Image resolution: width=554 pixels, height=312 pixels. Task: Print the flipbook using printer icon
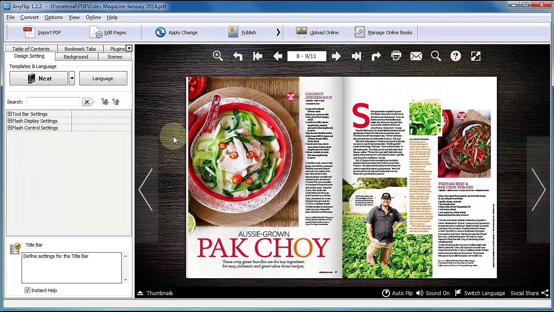[396, 56]
